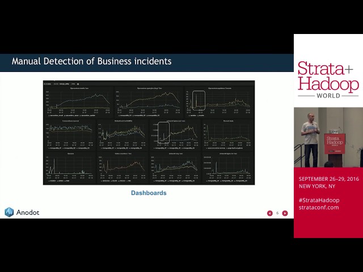Select the slide number 6
Image resolution: width=363 pixels, height=272 pixels.
277,213
